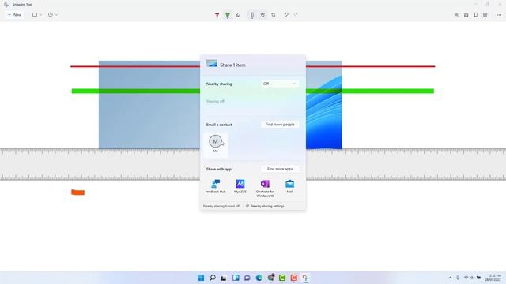Click the Save as icon

[x=466, y=15]
